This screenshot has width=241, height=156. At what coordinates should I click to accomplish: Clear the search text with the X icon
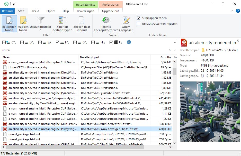(169, 50)
